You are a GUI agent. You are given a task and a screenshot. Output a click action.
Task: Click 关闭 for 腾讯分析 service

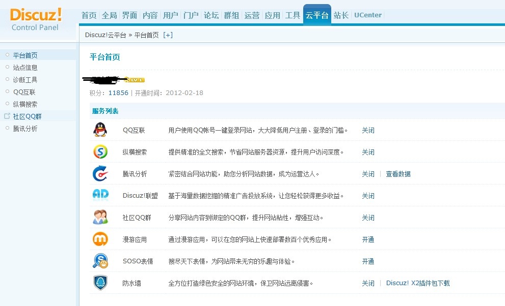tap(368, 174)
